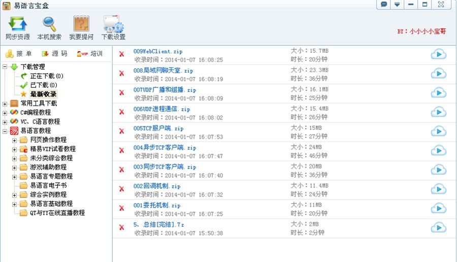The width and height of the screenshot is (457, 262).
Task: Open 同步资源 sync resources tool
Action: (x=18, y=28)
